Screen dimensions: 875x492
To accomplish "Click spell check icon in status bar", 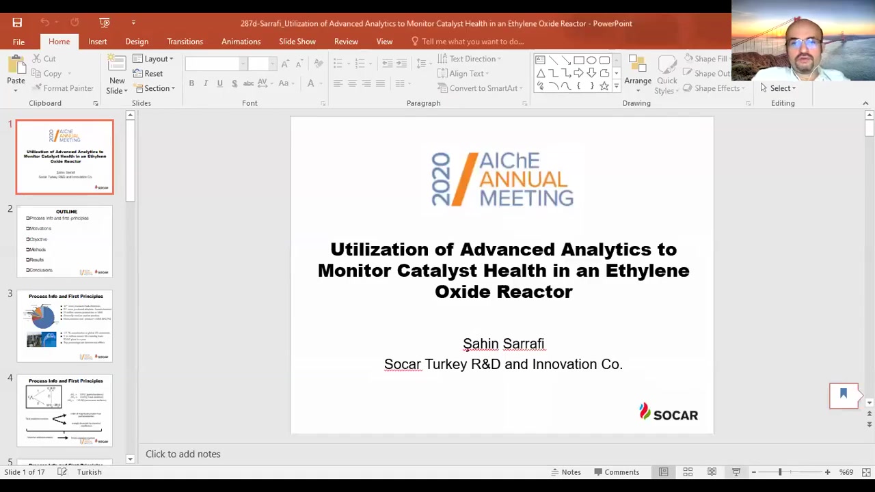I will 62,472.
